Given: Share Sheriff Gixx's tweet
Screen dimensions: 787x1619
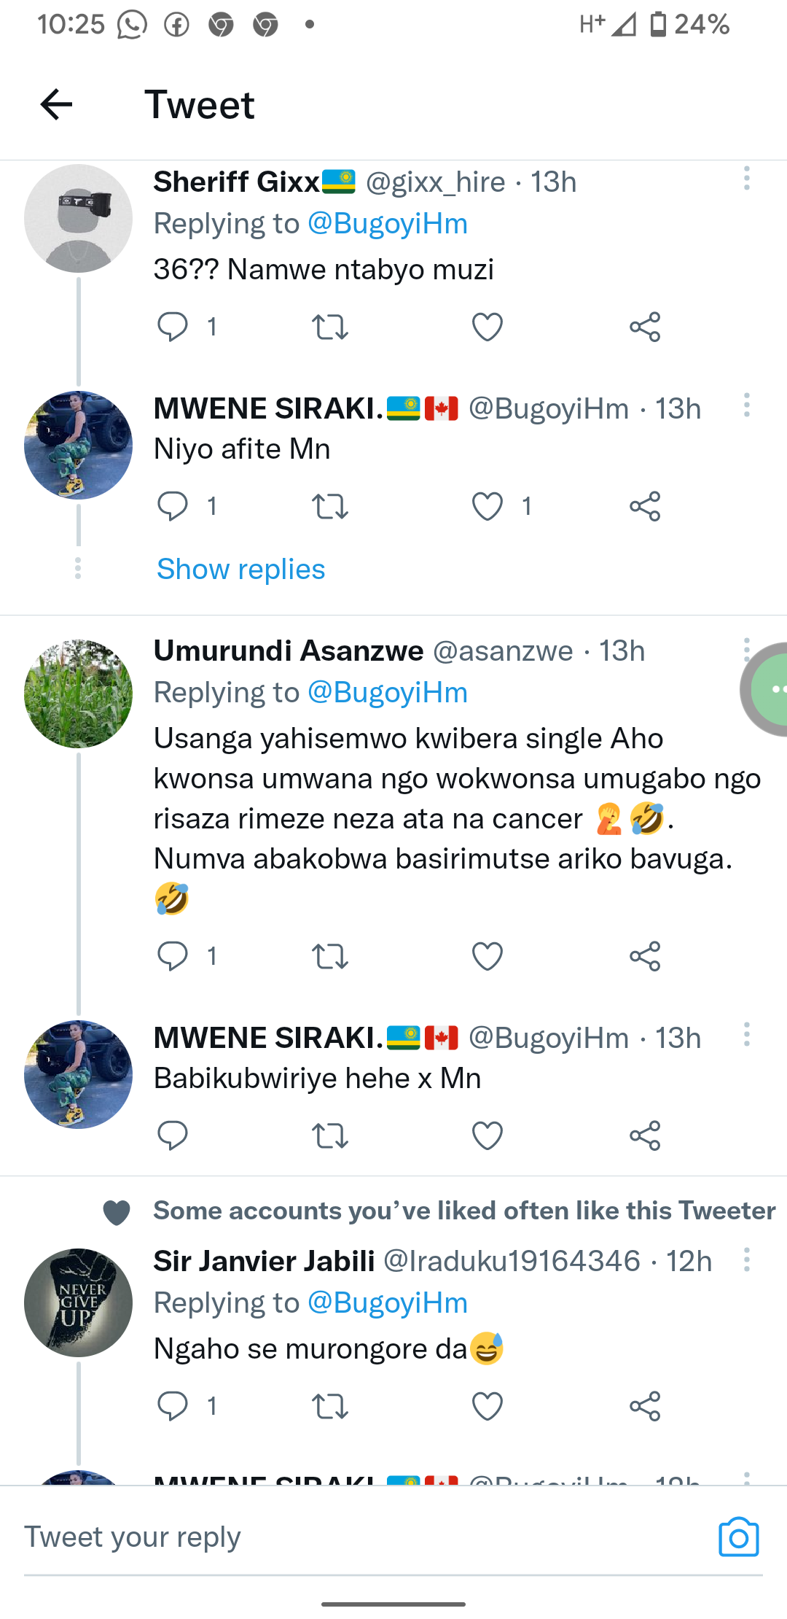Looking at the screenshot, I should pos(645,327).
